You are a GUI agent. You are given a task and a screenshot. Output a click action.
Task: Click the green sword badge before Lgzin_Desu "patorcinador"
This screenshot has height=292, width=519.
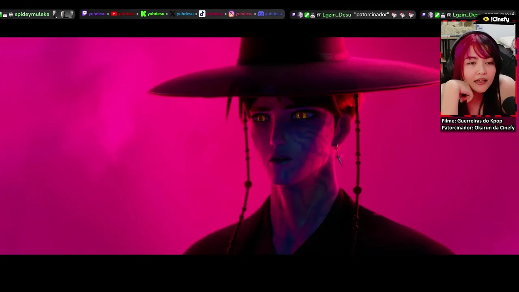coord(307,15)
